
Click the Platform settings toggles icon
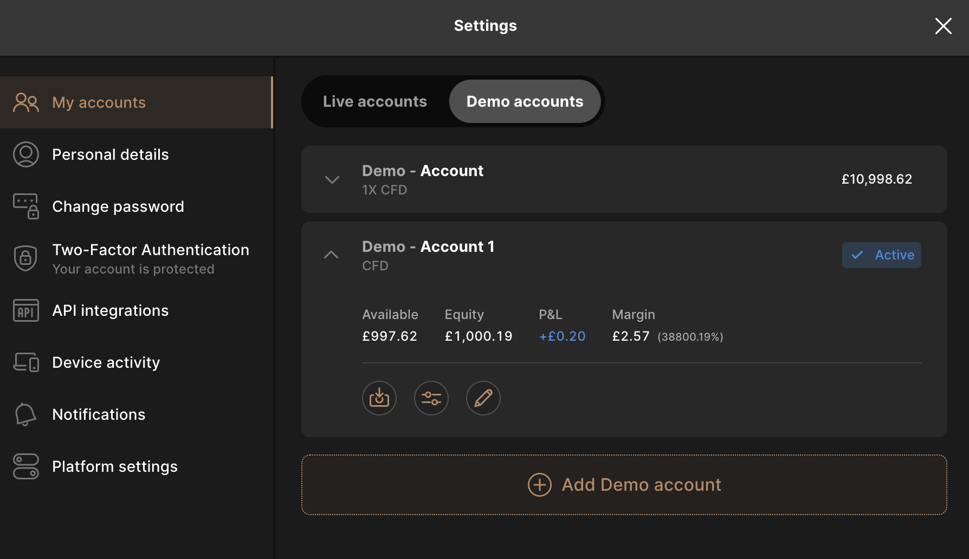click(25, 466)
